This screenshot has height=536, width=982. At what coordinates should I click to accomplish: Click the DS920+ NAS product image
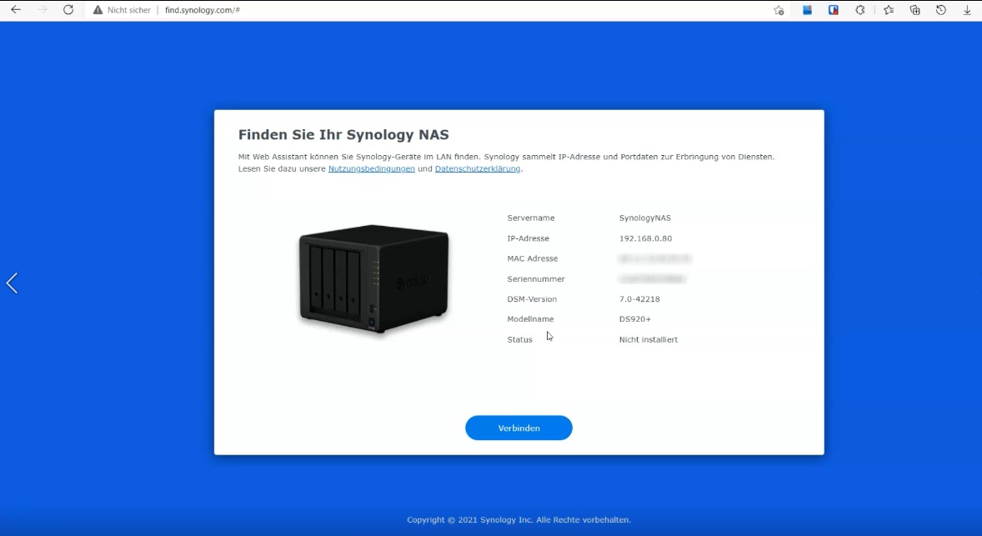point(374,278)
